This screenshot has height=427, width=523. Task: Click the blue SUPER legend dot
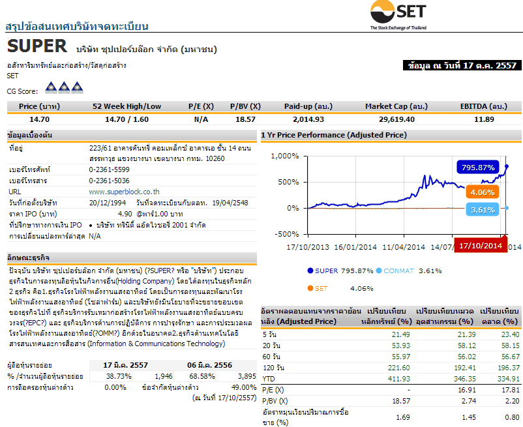(310, 271)
